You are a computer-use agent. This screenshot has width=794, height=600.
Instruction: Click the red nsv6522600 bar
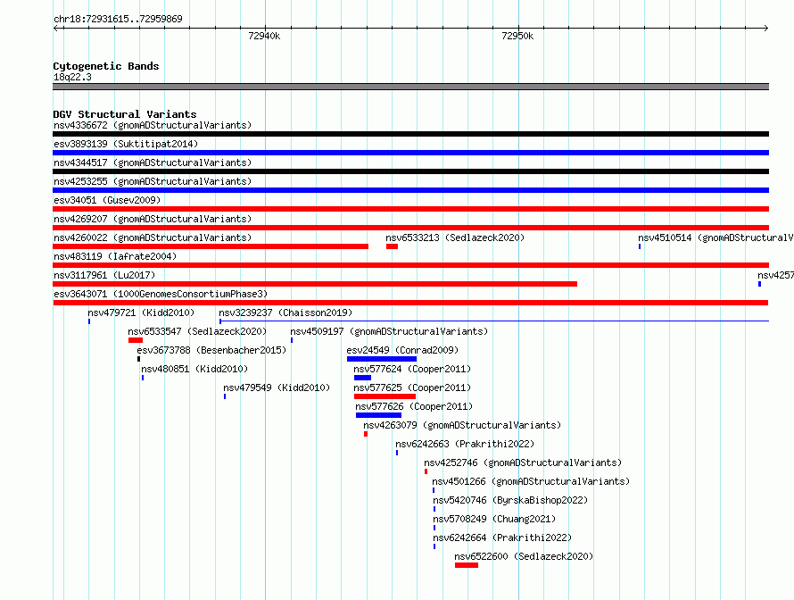coord(467,565)
